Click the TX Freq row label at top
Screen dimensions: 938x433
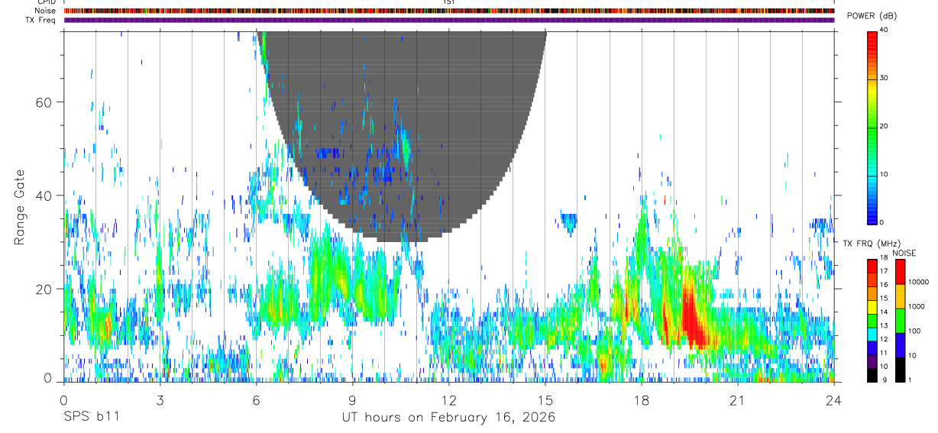point(41,20)
